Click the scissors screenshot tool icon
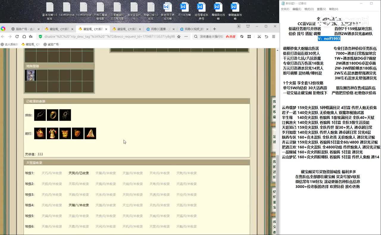Viewport: 381px width, 235px height. [259, 37]
